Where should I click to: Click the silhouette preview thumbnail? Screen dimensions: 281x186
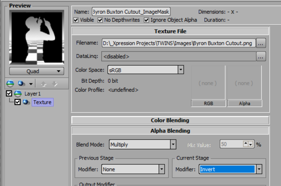pyautogui.click(x=37, y=37)
